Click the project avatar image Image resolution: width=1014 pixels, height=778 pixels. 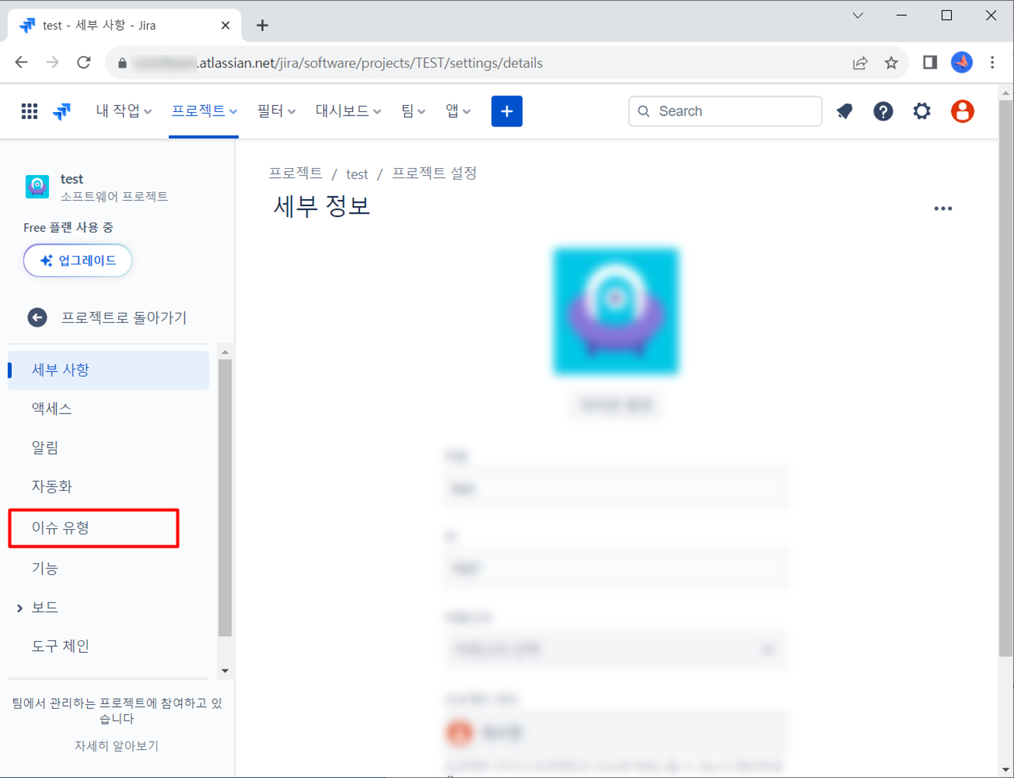[615, 311]
